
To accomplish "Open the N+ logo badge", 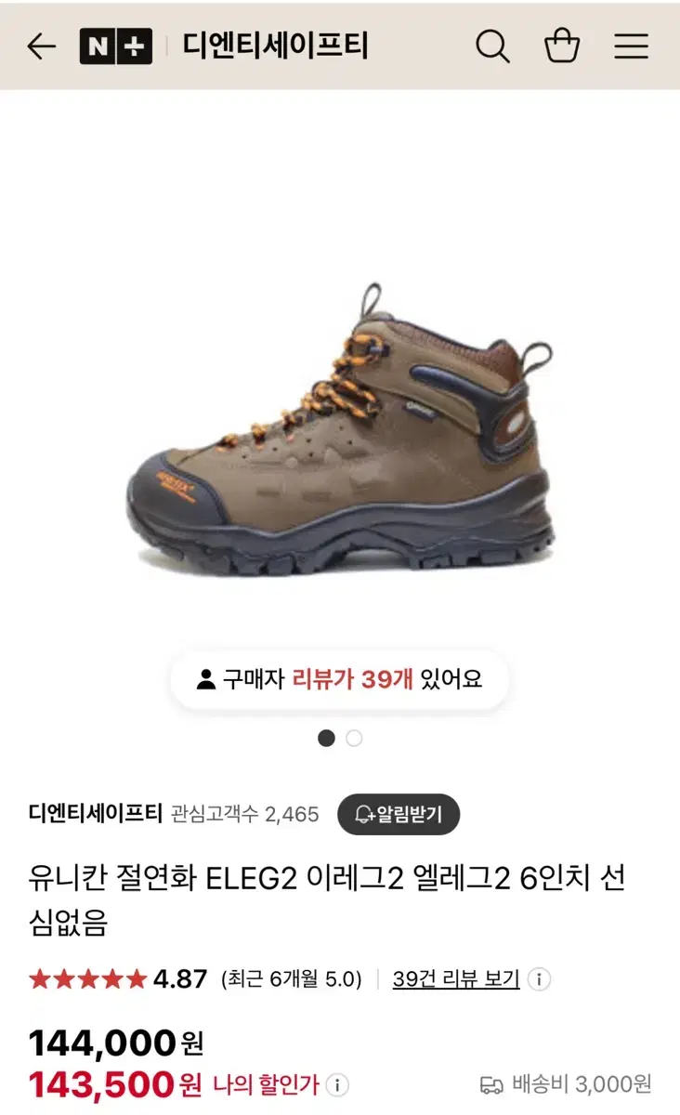I will [115, 46].
